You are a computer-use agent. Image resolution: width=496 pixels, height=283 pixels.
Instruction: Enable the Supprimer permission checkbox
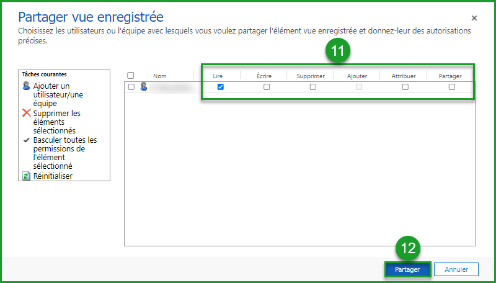click(313, 87)
